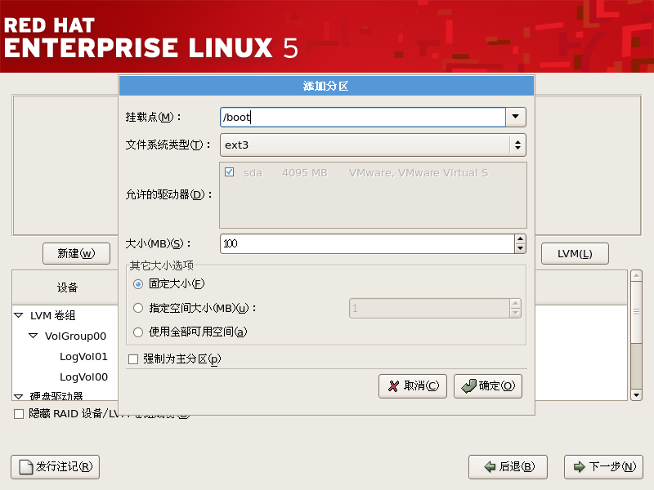Collapse the VolGroup00 tree node
This screenshot has width=654, height=490.
[34, 336]
